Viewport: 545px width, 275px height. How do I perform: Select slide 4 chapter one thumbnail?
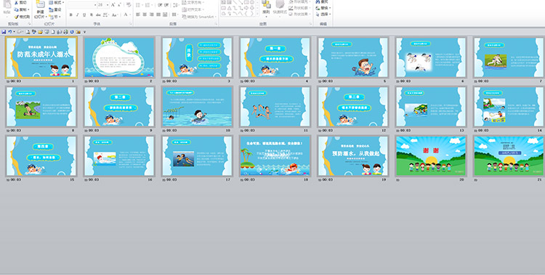[x=275, y=57]
